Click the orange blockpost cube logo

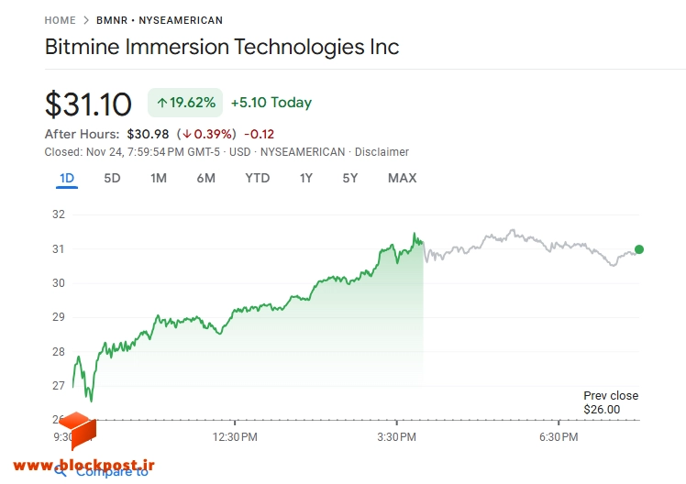77,430
